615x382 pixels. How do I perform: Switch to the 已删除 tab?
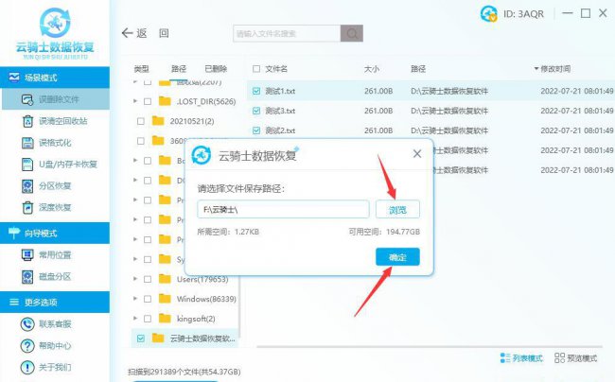[216, 69]
